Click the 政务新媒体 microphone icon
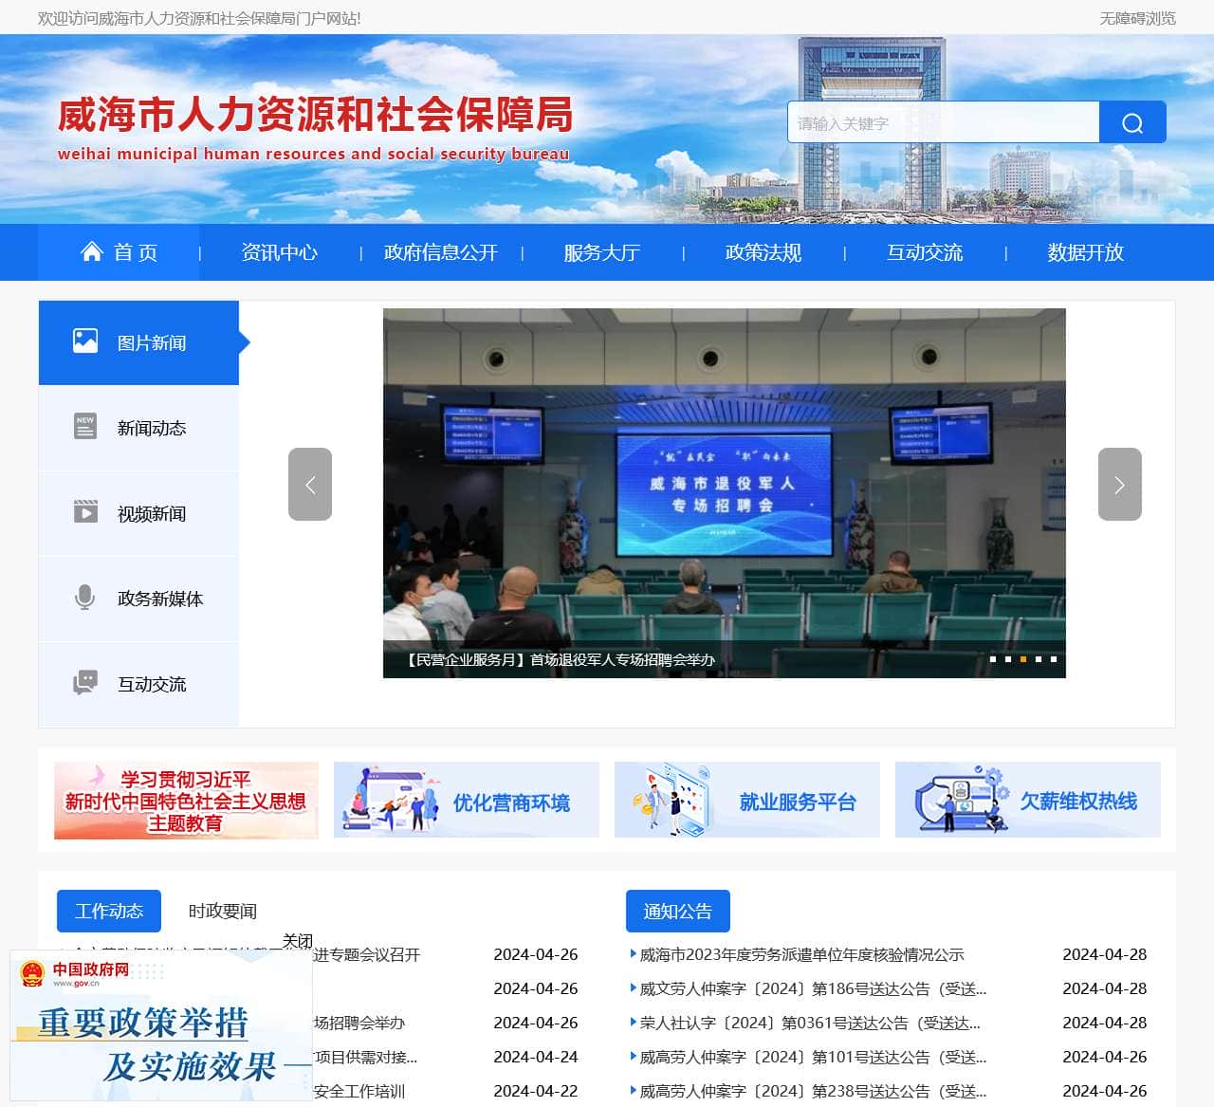Viewport: 1214px width, 1107px height. point(85,598)
